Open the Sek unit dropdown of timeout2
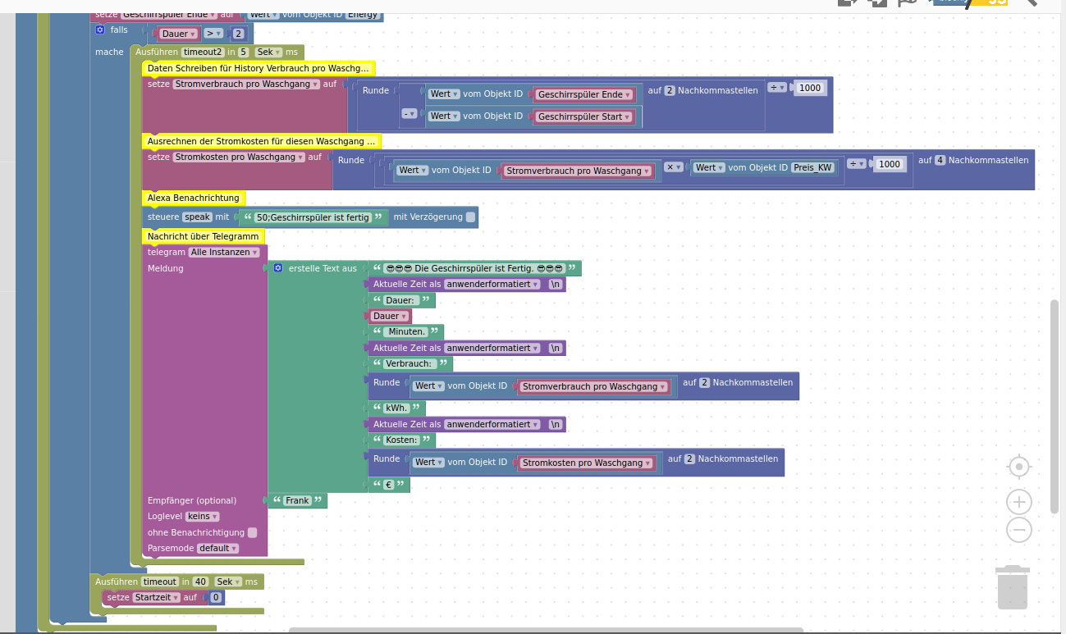Image resolution: width=1066 pixels, height=634 pixels. click(268, 52)
